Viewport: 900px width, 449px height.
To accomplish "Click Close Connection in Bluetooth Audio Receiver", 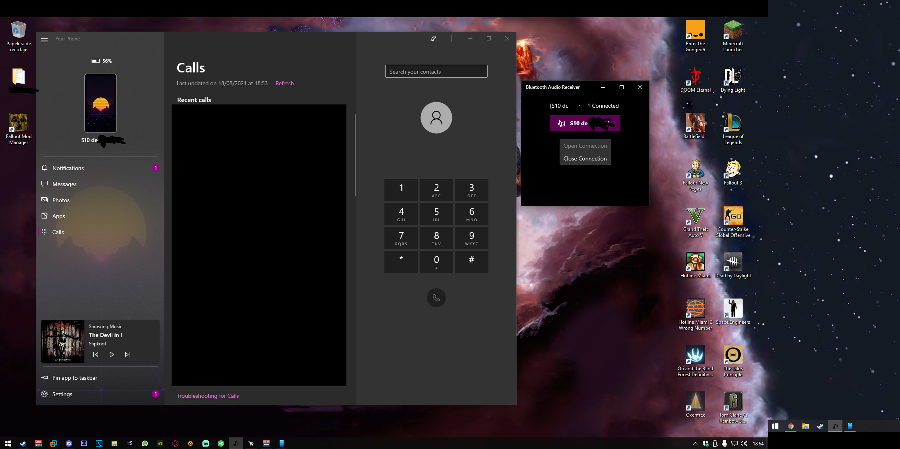I will 585,158.
